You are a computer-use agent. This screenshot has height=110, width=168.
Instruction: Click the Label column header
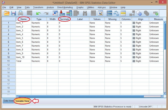point(80,19)
